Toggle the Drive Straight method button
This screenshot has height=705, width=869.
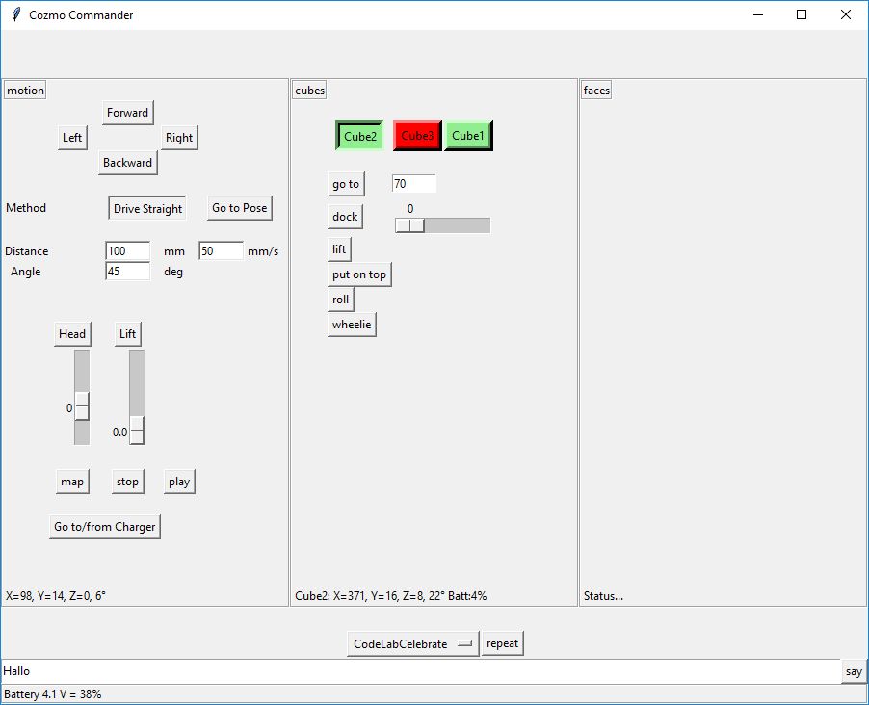[147, 208]
